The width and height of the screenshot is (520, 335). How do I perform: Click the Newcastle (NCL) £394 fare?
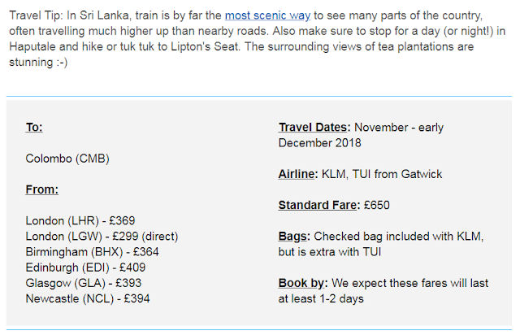tap(88, 298)
